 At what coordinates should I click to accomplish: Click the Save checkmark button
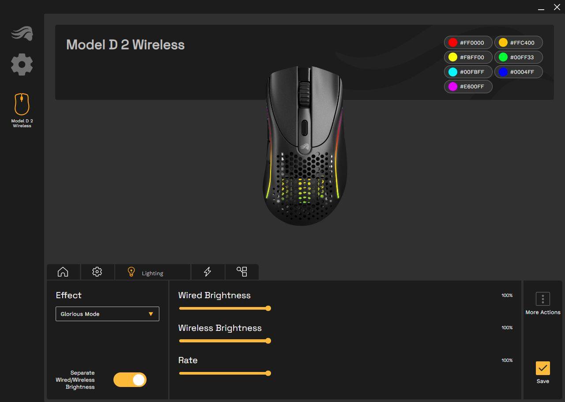point(543,368)
